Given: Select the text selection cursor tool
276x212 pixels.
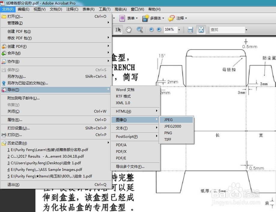Looking at the screenshot, I should (118, 29).
